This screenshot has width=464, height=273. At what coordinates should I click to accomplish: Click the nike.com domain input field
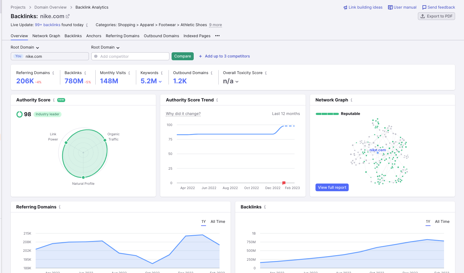tap(50, 56)
